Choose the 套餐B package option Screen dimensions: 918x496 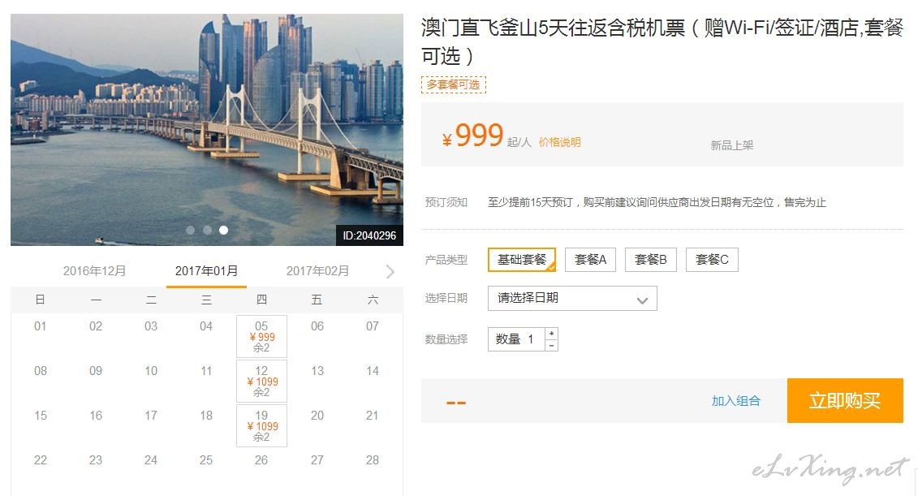(x=651, y=260)
